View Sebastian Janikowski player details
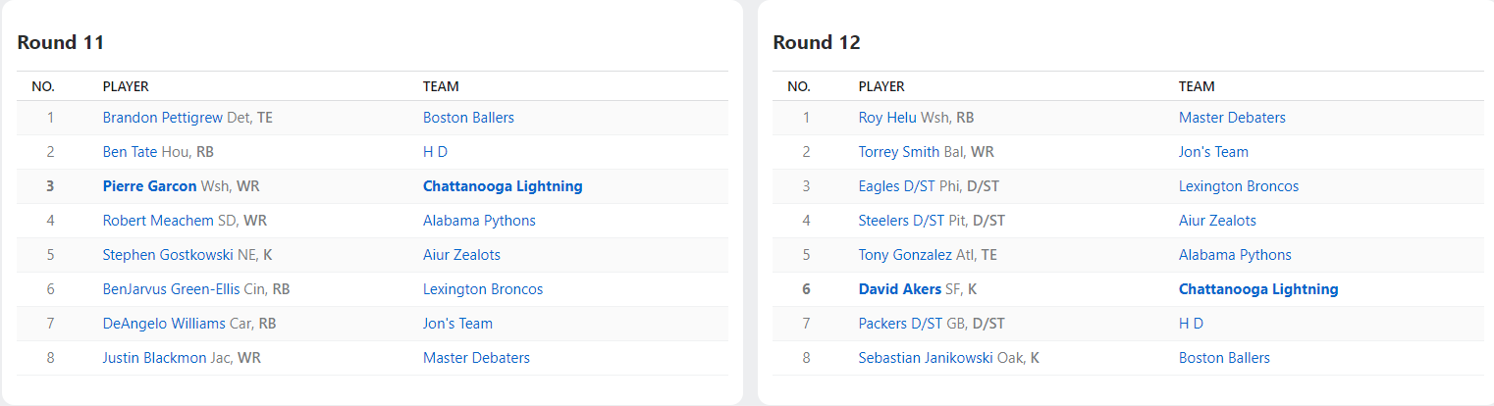The image size is (1494, 406). [x=926, y=358]
